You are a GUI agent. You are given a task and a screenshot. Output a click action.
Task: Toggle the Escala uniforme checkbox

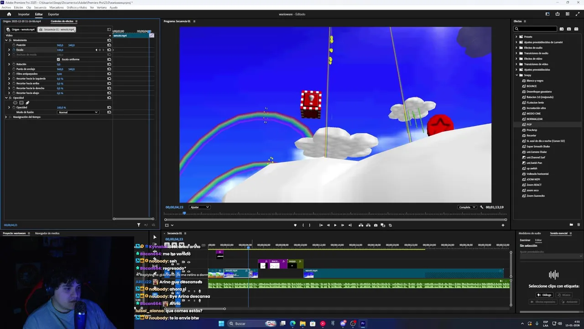(x=58, y=59)
